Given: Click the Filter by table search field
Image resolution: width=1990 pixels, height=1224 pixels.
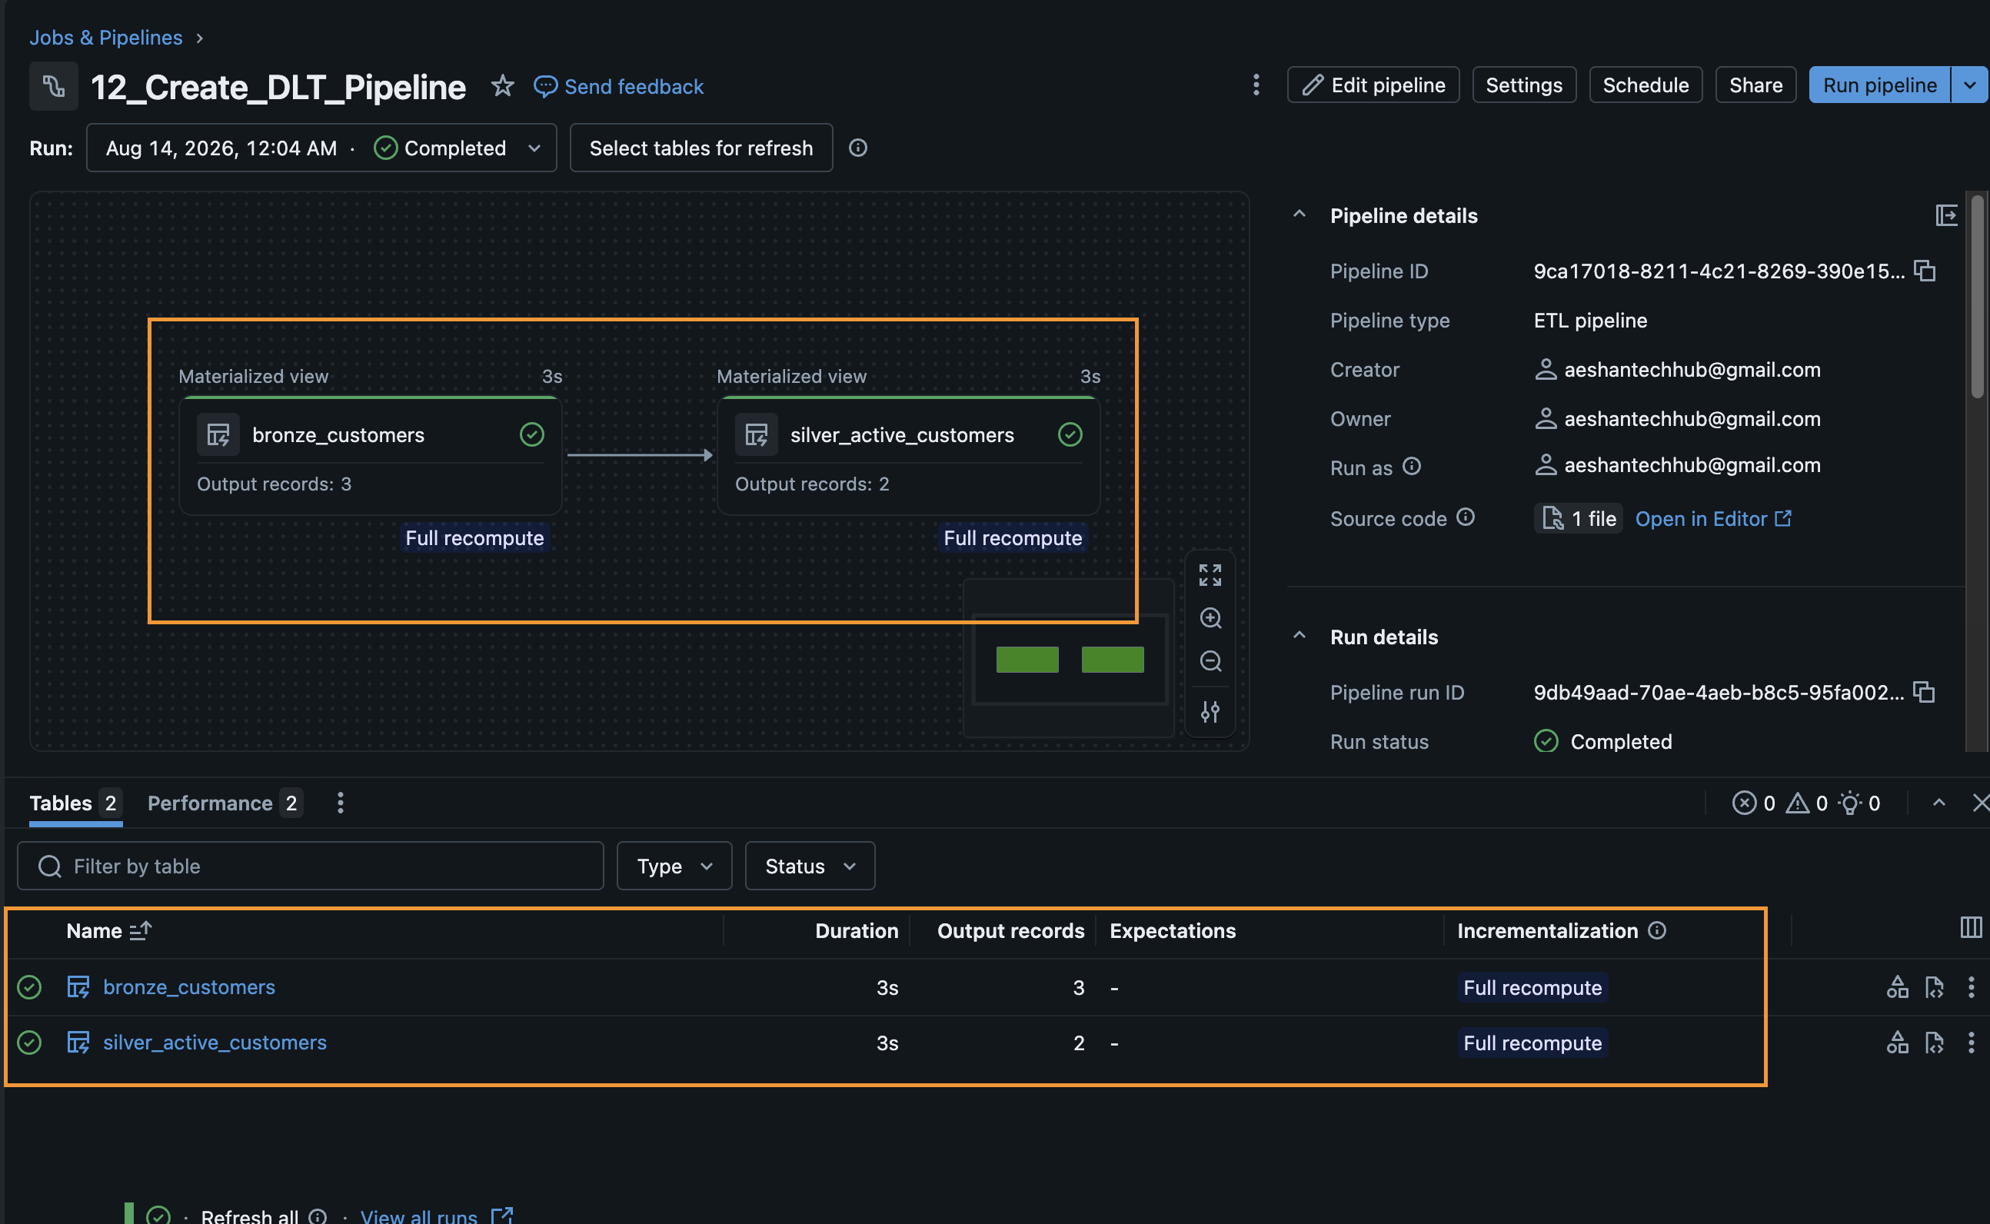Looking at the screenshot, I should pyautogui.click(x=310, y=866).
